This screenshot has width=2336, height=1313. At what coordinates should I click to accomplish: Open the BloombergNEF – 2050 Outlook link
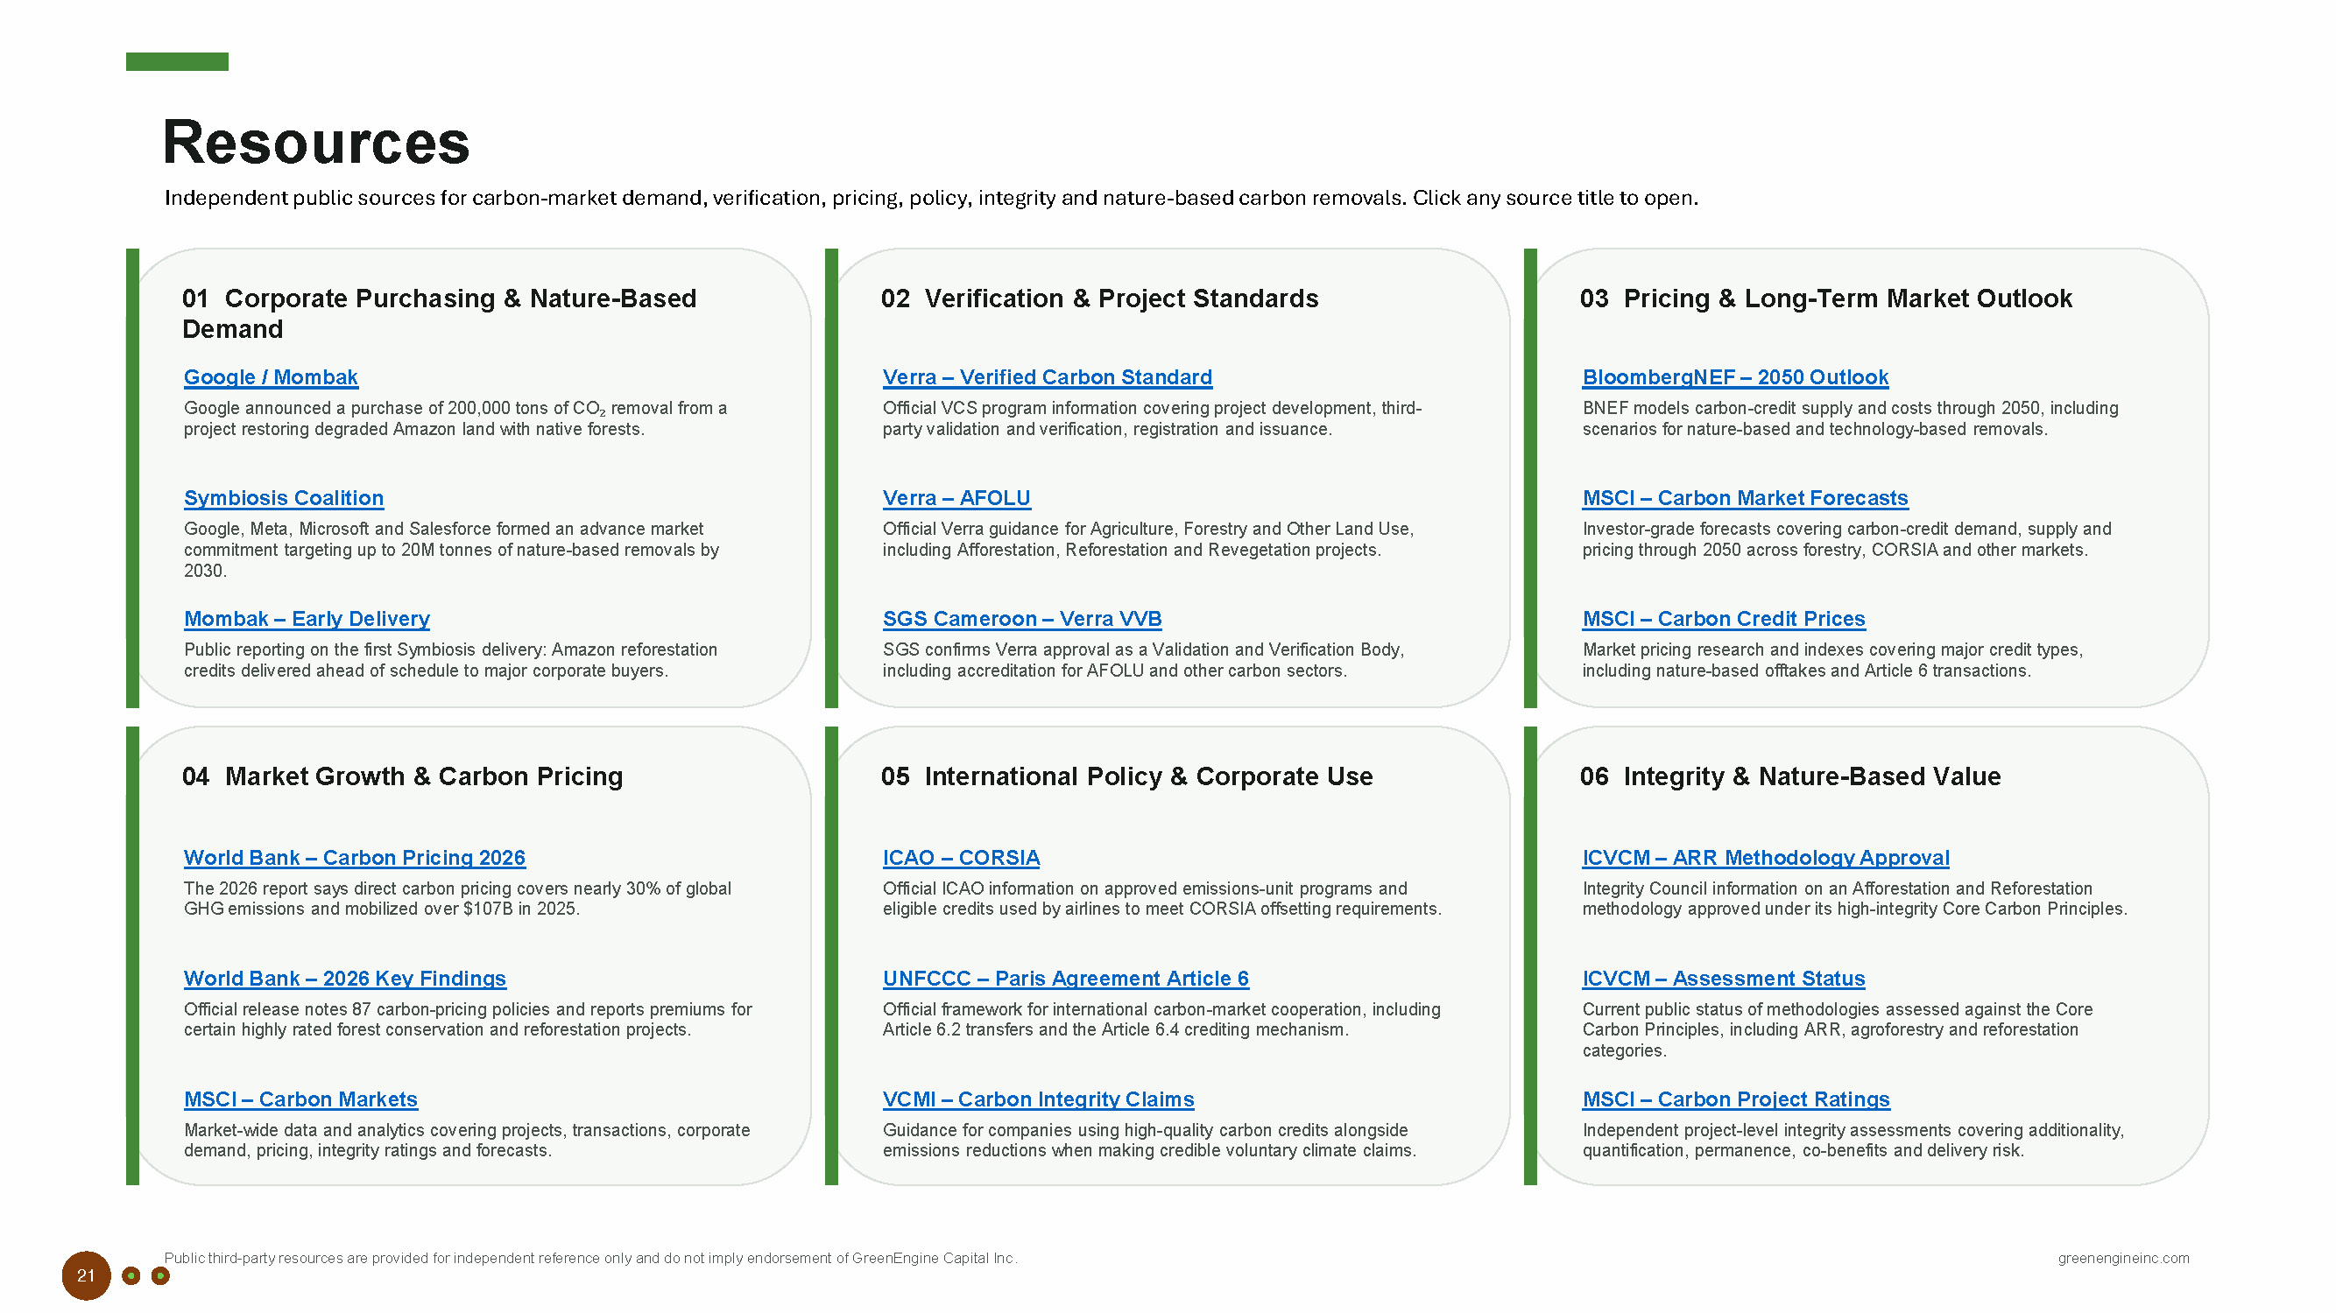(x=1735, y=377)
